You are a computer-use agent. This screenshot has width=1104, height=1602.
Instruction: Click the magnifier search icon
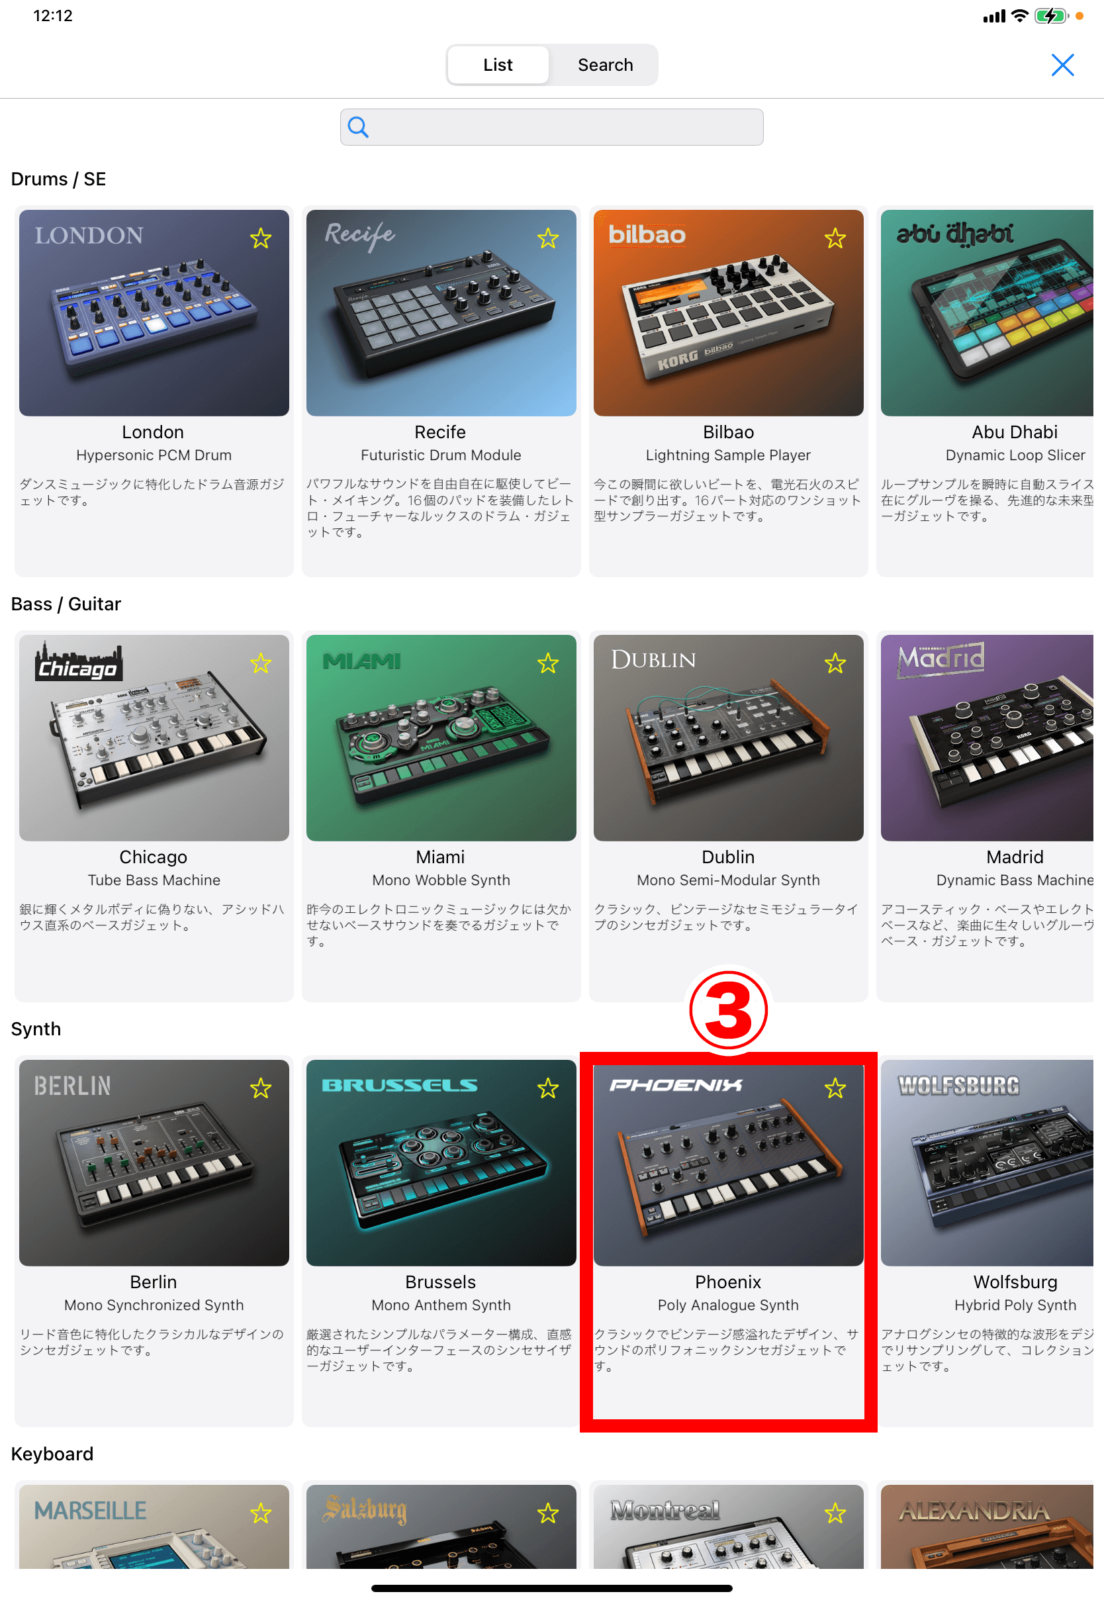point(358,127)
